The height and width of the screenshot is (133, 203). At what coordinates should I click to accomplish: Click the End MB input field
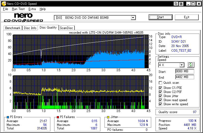[185, 77]
